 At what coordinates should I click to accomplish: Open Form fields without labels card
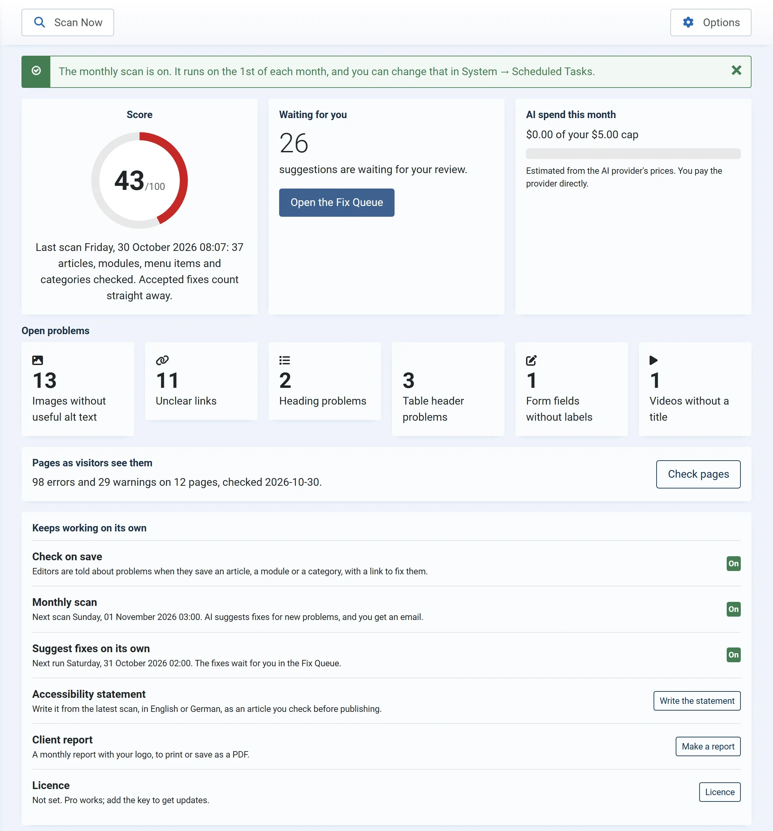point(571,389)
